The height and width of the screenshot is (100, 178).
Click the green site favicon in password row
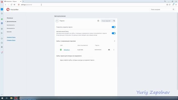[61, 50]
